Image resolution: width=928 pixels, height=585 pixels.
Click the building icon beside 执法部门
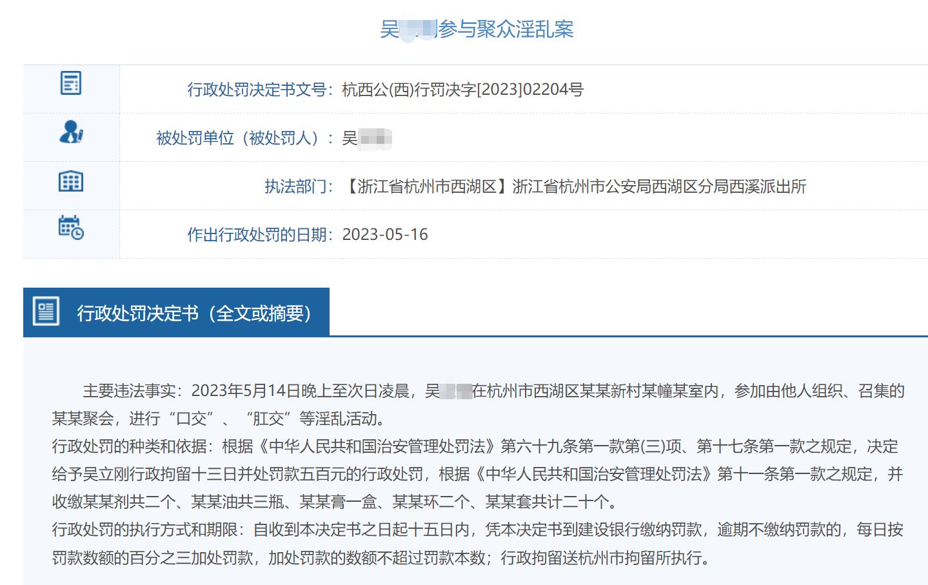pos(71,181)
